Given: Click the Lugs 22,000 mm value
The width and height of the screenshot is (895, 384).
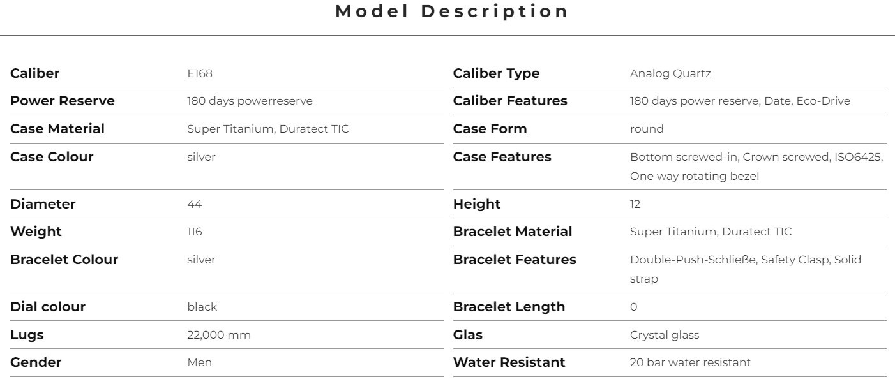Looking at the screenshot, I should pyautogui.click(x=219, y=335).
